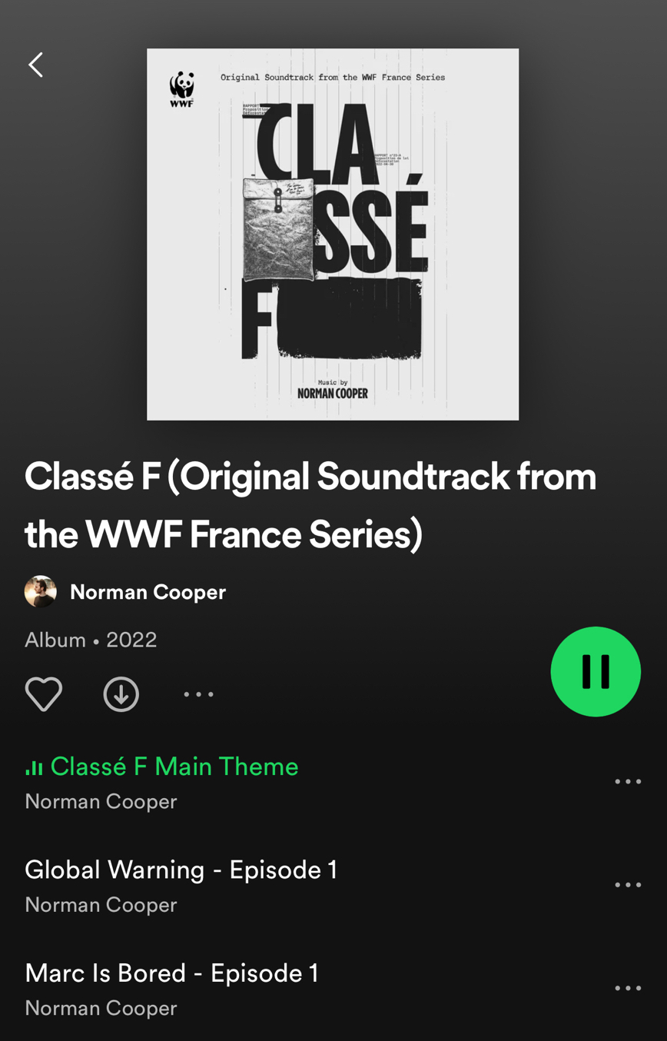This screenshot has width=667, height=1041.
Task: Download the Classé F album
Action: 121,694
